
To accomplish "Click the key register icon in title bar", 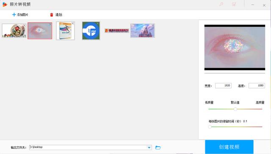I will (x=221, y=4).
